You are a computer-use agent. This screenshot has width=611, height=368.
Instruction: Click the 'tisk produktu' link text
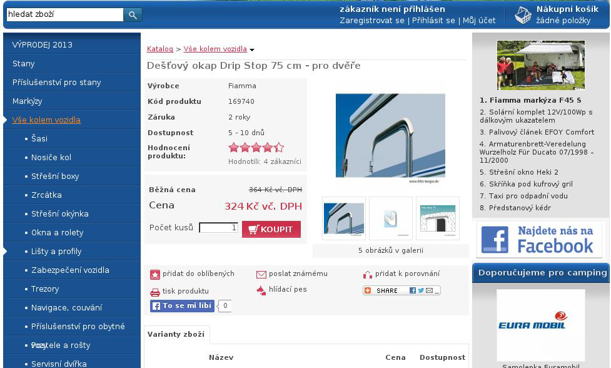coord(186,291)
